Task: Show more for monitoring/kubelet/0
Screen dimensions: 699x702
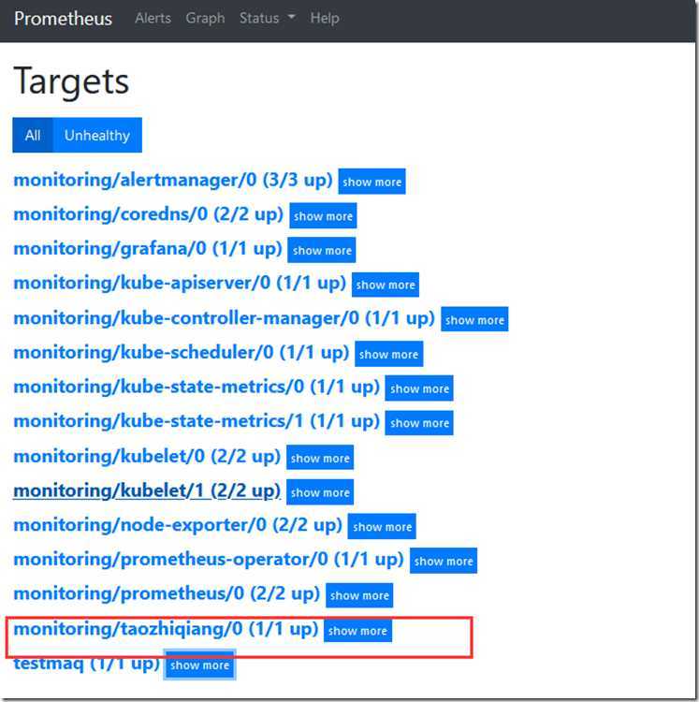Action: pyautogui.click(x=320, y=458)
